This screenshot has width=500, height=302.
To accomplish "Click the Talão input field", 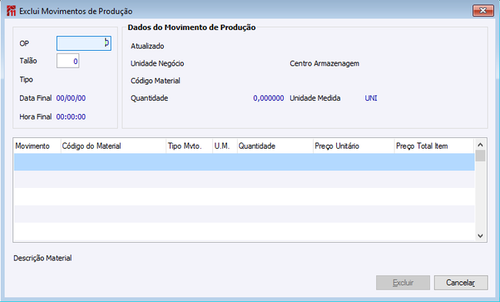I will 68,61.
